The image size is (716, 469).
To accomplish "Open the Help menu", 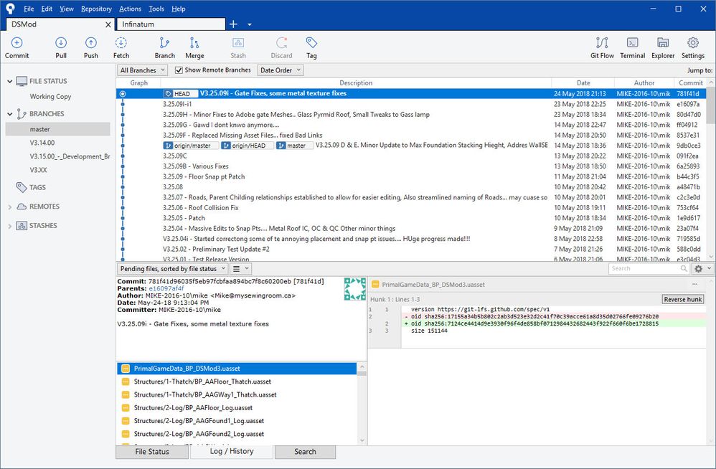I will [178, 9].
